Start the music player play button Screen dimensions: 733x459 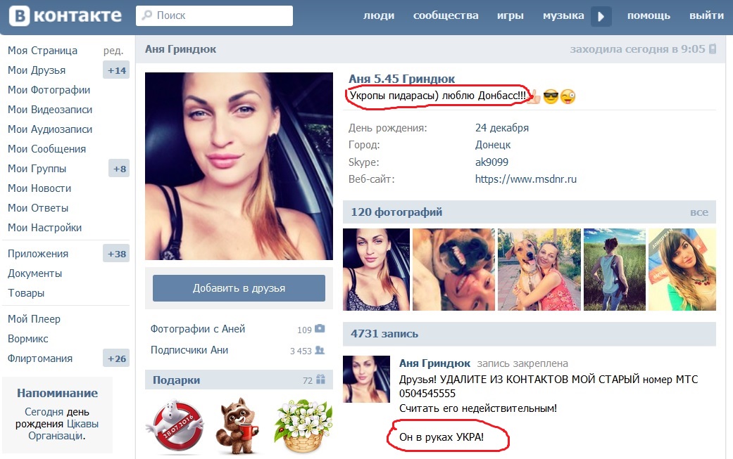(601, 16)
